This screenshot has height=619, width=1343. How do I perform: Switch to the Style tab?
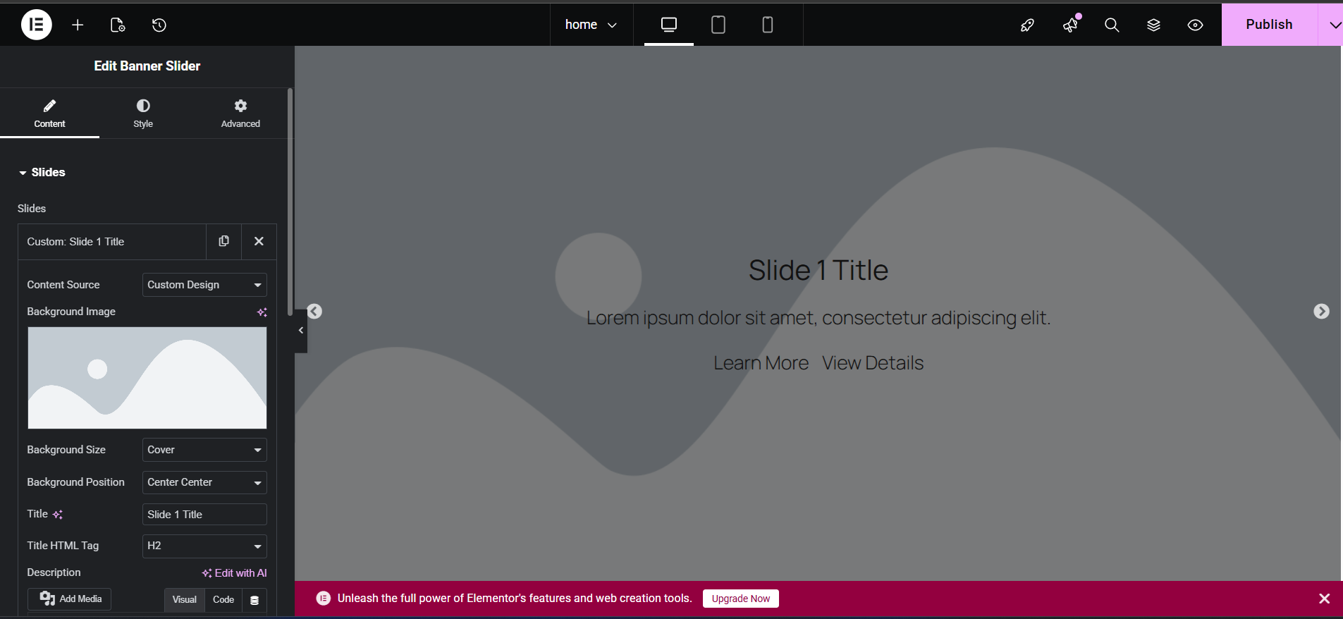click(143, 113)
